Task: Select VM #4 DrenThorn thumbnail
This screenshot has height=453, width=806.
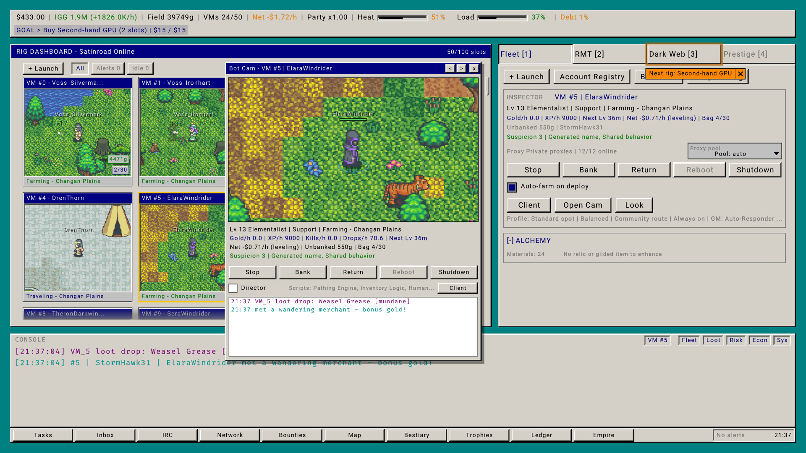Action: [78, 247]
